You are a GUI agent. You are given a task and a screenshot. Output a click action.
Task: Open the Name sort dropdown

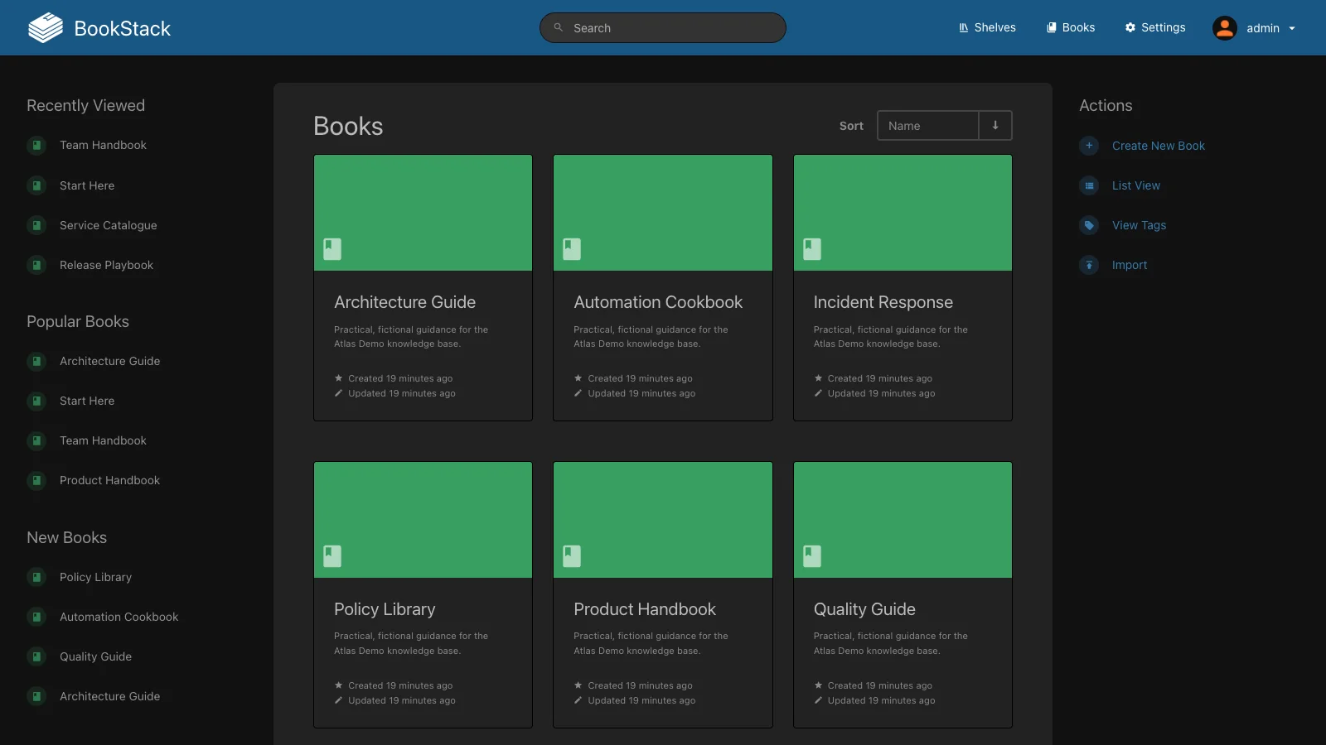[927, 126]
